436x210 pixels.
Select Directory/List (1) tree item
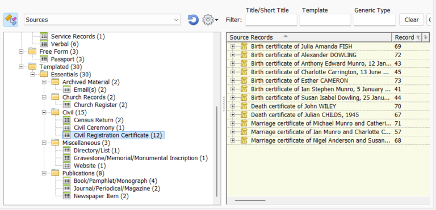point(97,151)
